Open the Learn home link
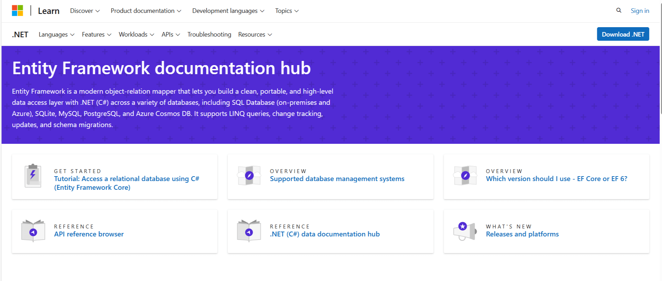 [49, 11]
